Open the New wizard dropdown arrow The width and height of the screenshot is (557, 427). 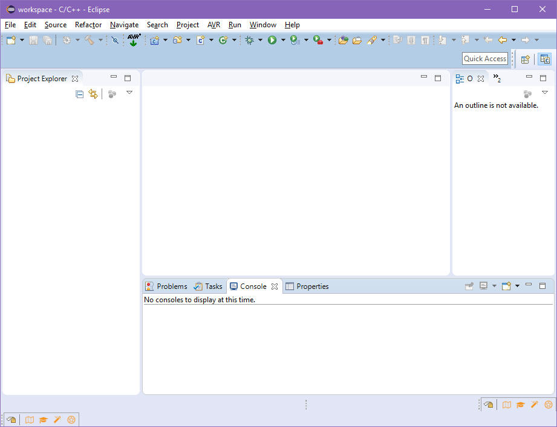pos(22,40)
